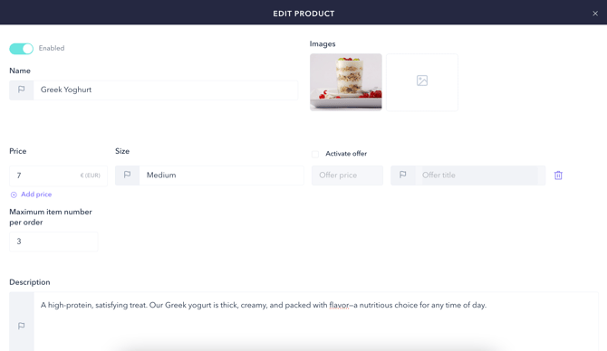
Task: Click the Medium size input field
Action: coord(221,175)
